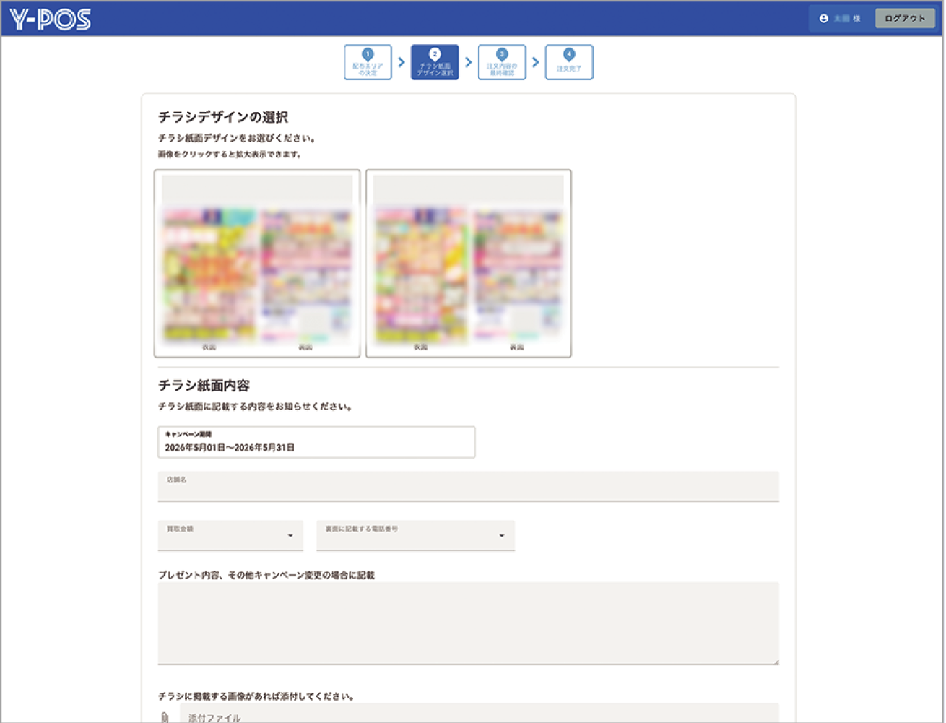Click the チラシ紙面デザインをお選びください text
946x723 pixels.
tap(237, 138)
